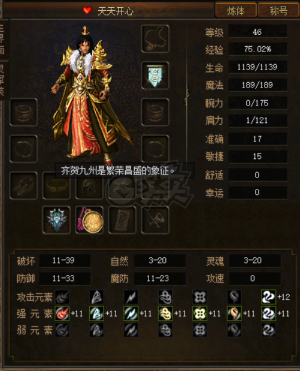The width and height of the screenshot is (300, 371).
Task: Open the 炼体 tab
Action: pyautogui.click(x=236, y=10)
